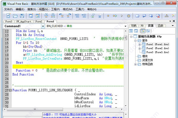The height and width of the screenshot is (118, 178).
Task: Switch to the FB side panel tab
Action: (x=142, y=26)
